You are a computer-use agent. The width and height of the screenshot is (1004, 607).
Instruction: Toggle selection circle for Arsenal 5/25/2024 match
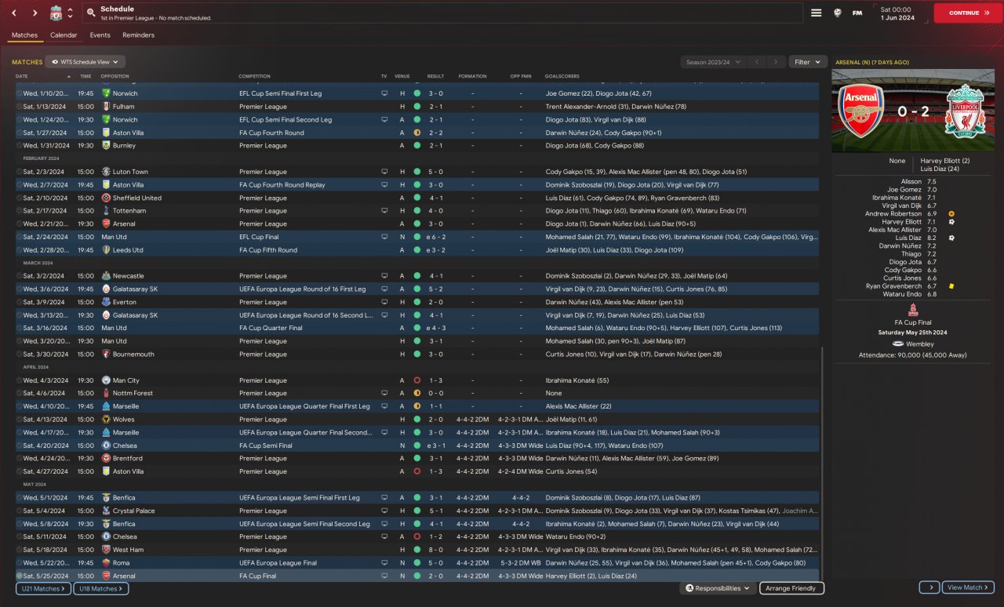click(20, 576)
